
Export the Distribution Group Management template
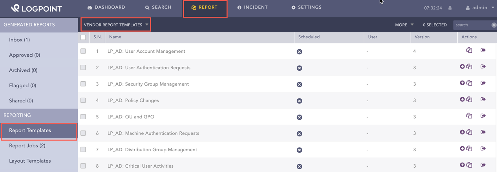483,149
